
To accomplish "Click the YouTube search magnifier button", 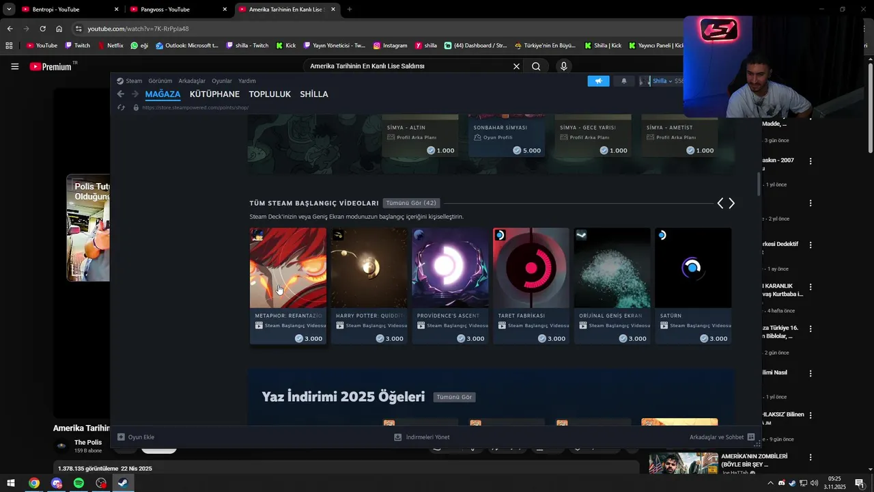I will (x=536, y=66).
